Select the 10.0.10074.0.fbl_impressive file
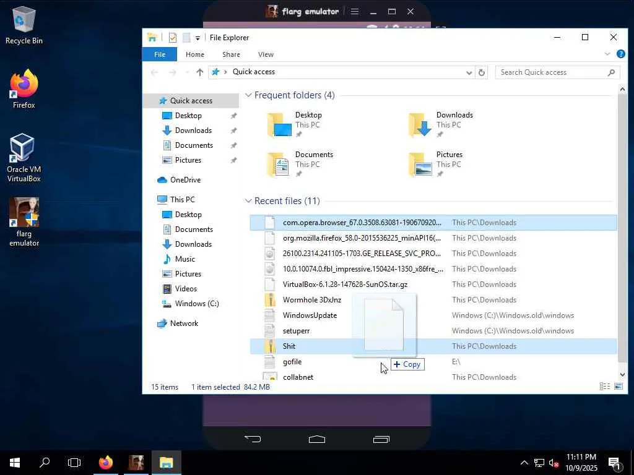The image size is (634, 475). 433,269
